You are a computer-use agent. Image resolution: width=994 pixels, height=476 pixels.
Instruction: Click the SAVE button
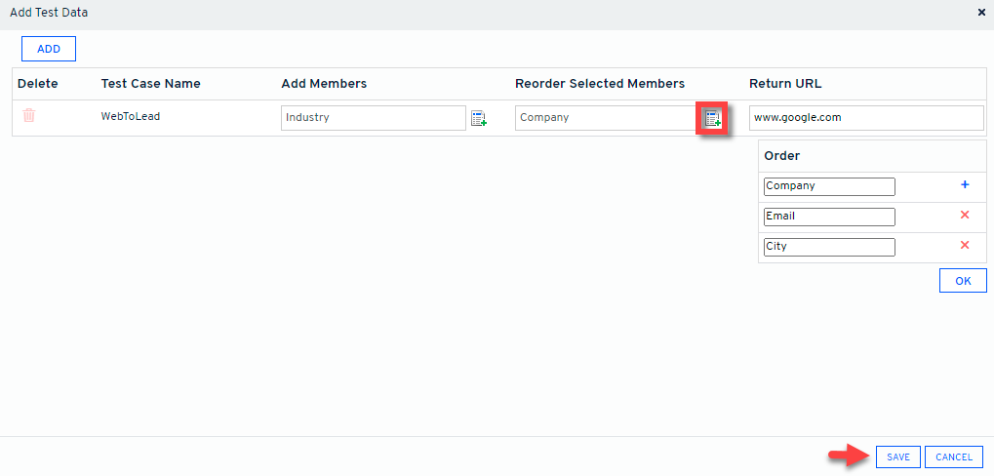(898, 456)
